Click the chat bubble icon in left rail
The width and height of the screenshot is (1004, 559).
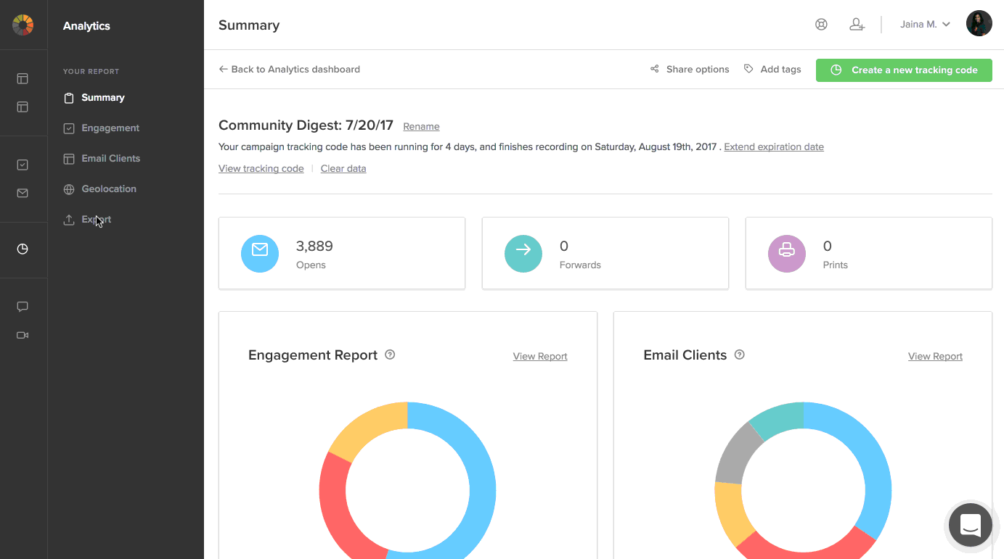[23, 307]
